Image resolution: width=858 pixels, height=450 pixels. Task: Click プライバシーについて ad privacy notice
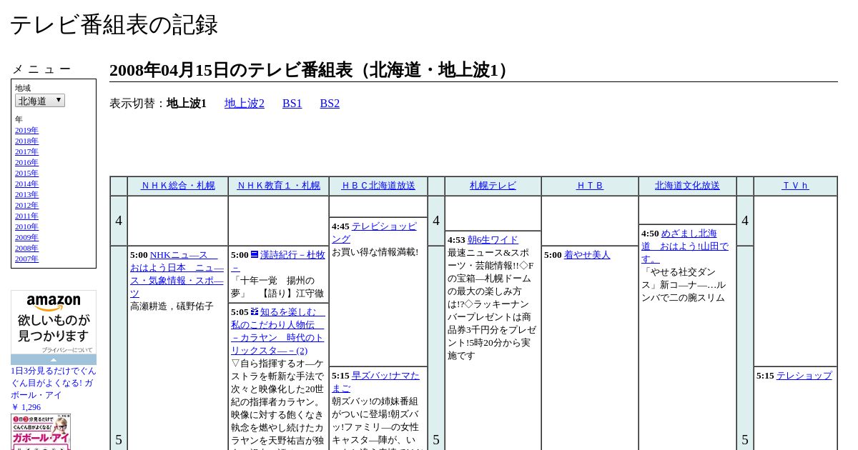click(x=66, y=350)
